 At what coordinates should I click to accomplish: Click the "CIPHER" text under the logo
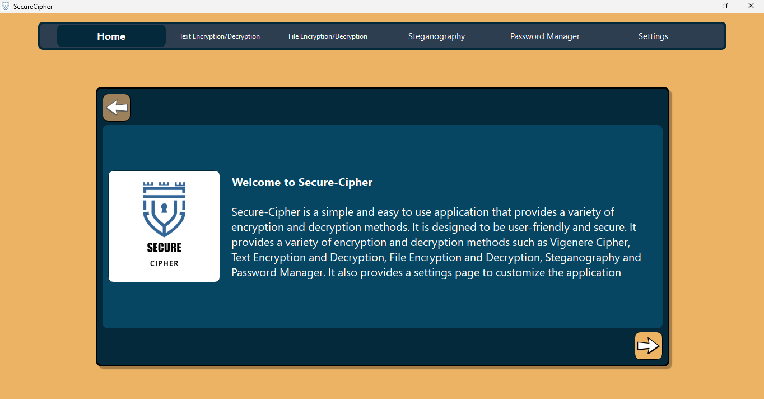(164, 263)
